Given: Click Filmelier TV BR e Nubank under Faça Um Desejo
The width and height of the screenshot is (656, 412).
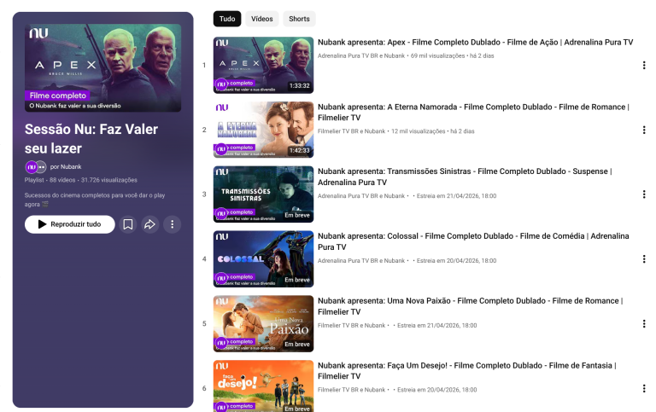Looking at the screenshot, I should pyautogui.click(x=351, y=390).
